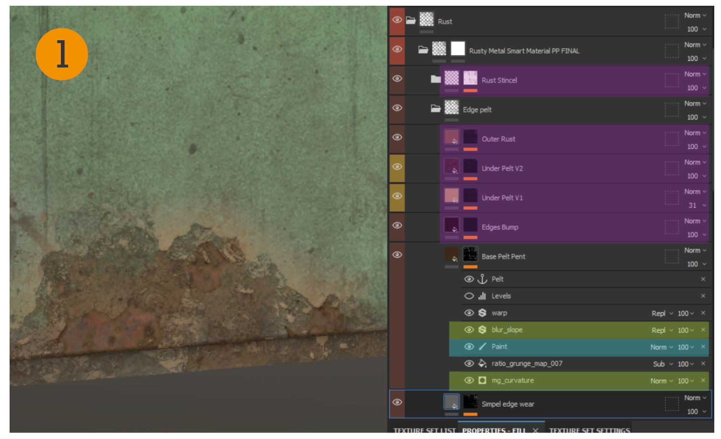Select the Under Pelt V2 fill thumbnail
Screen dimensions: 721x439
[452, 166]
